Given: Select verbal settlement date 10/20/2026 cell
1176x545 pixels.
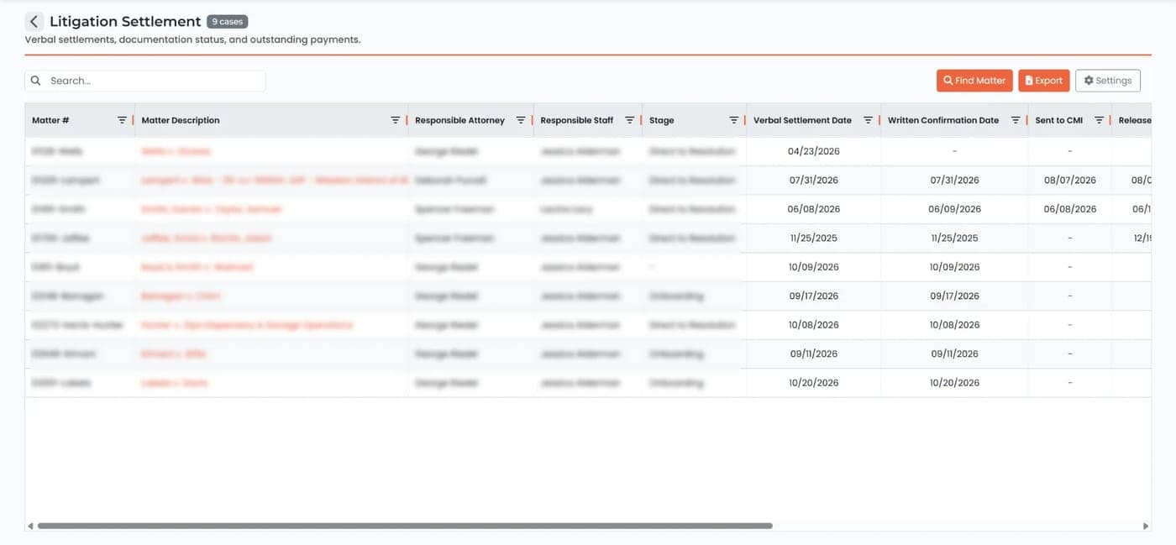Looking at the screenshot, I should coord(813,383).
